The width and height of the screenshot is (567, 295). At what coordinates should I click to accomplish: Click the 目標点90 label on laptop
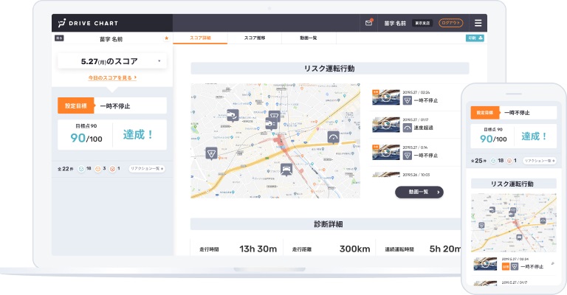(x=86, y=126)
